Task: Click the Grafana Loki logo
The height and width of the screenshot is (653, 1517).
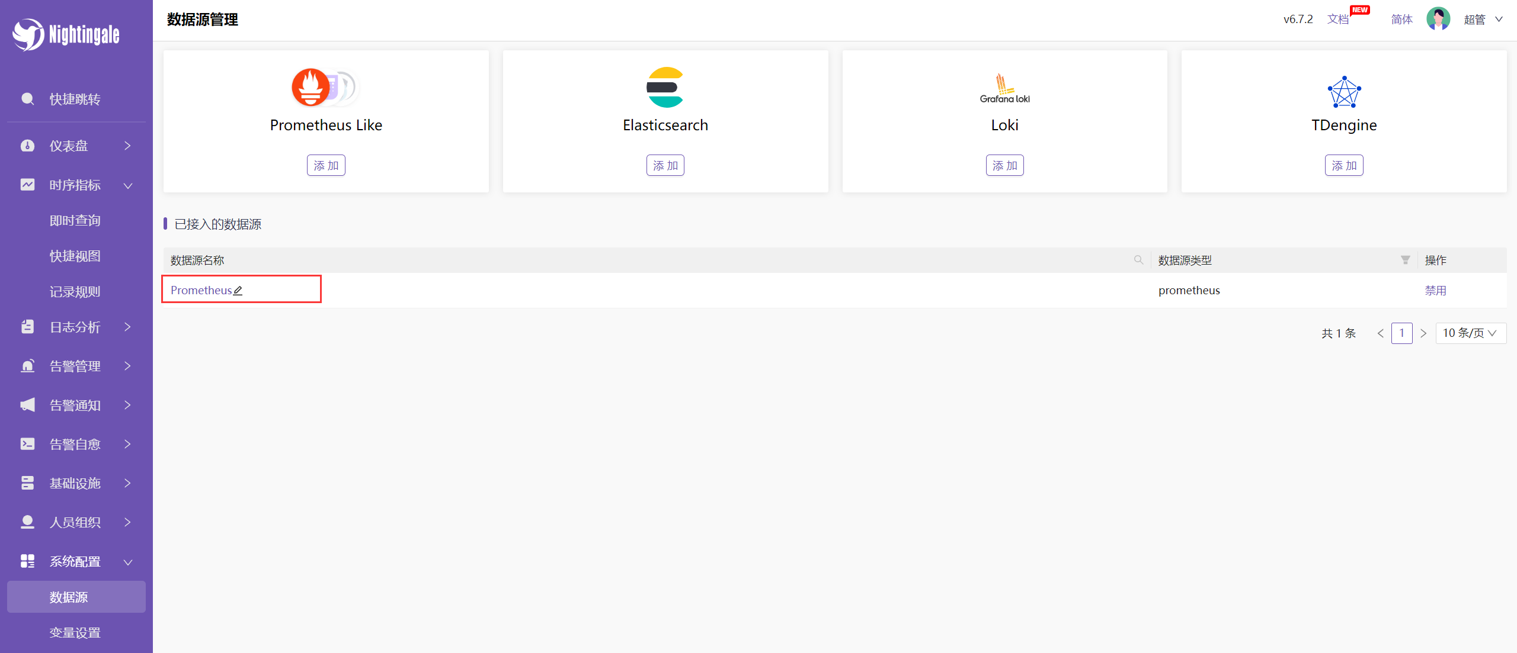Action: click(1004, 89)
